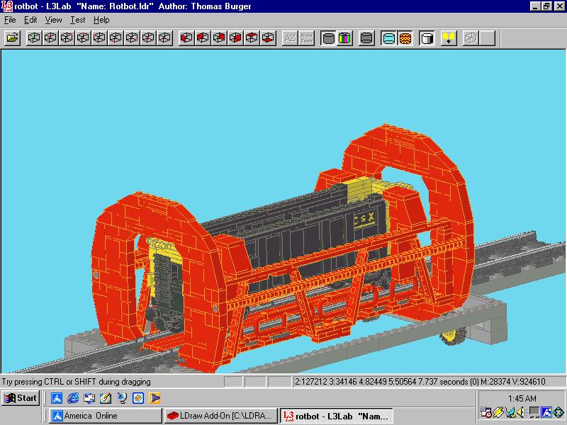Toggle the multicolored cylinder display mode
The width and height of the screenshot is (567, 425).
(344, 38)
